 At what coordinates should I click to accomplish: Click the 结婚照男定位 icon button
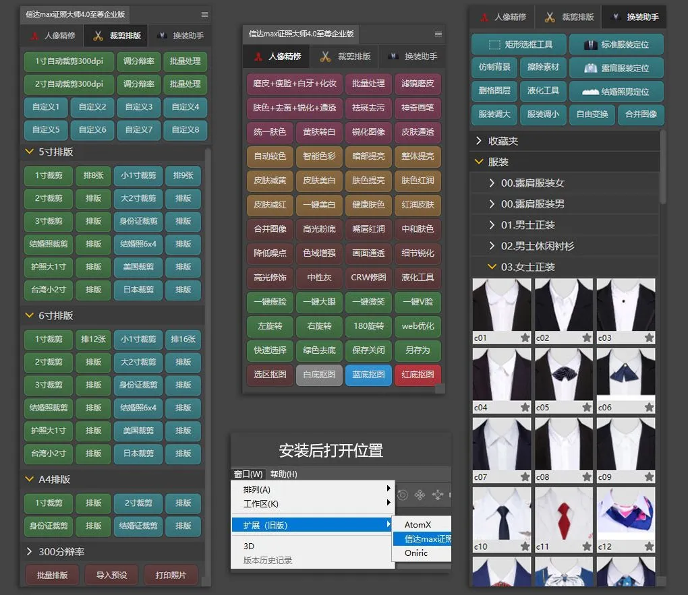(x=616, y=91)
